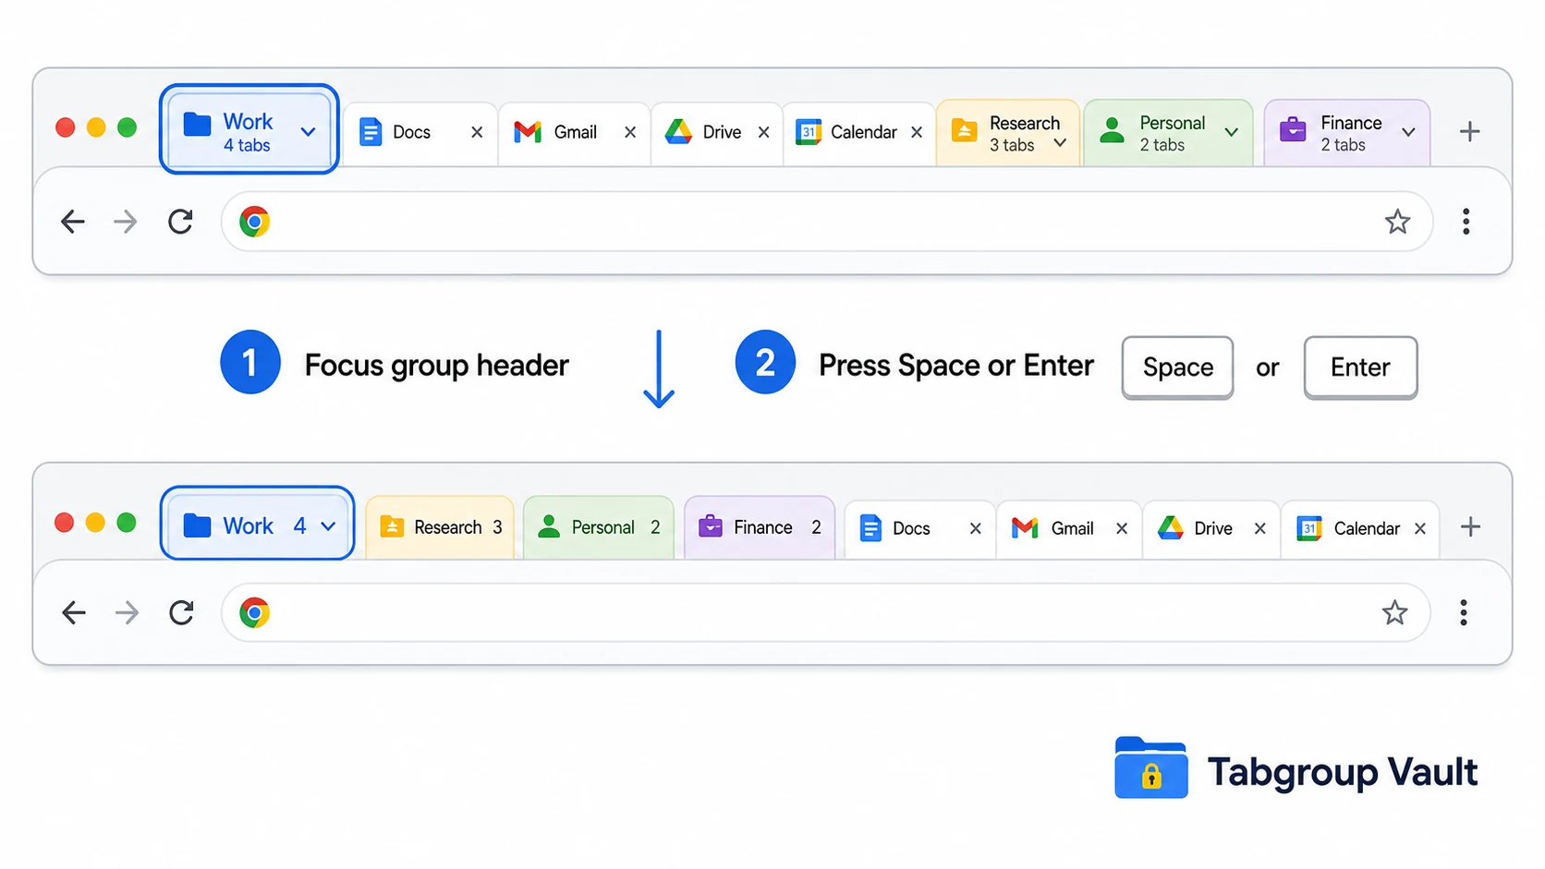The width and height of the screenshot is (1545, 869).
Task: Click the green maximize dot in the bottom browser
Action: point(127,523)
